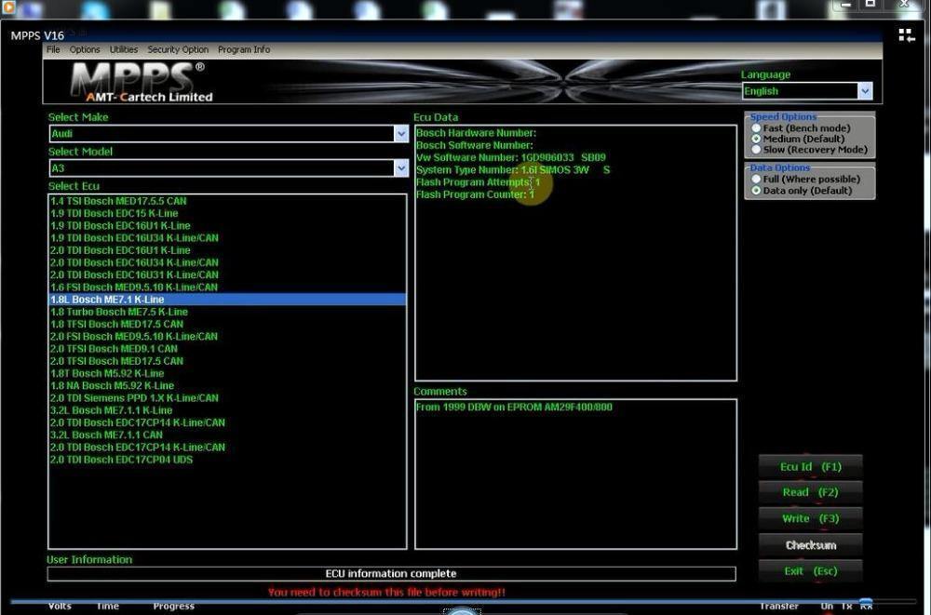Select Data only (Default) radio button
931x615 pixels.
pos(757,191)
